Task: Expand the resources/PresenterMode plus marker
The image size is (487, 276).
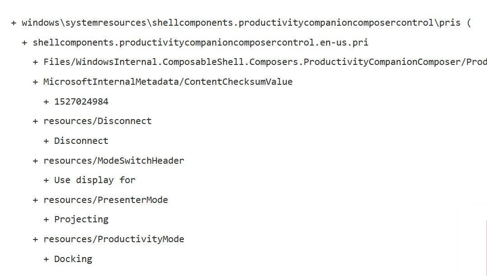Action: tap(35, 200)
